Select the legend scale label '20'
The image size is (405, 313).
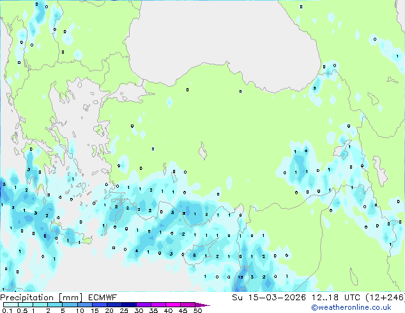pyautogui.click(x=109, y=310)
